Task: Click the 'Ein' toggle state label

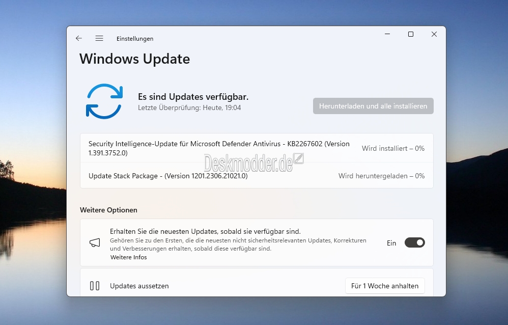Action: [x=391, y=243]
